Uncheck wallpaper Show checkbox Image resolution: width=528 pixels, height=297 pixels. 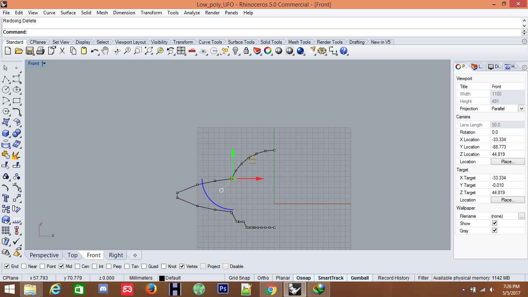pyautogui.click(x=494, y=223)
